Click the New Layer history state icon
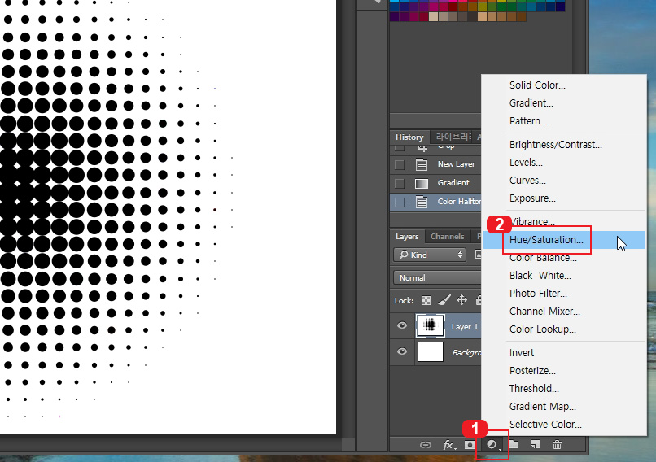This screenshot has height=462, width=656. click(x=422, y=164)
